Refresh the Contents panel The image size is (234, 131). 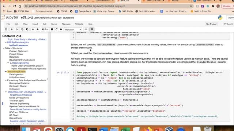point(17,36)
